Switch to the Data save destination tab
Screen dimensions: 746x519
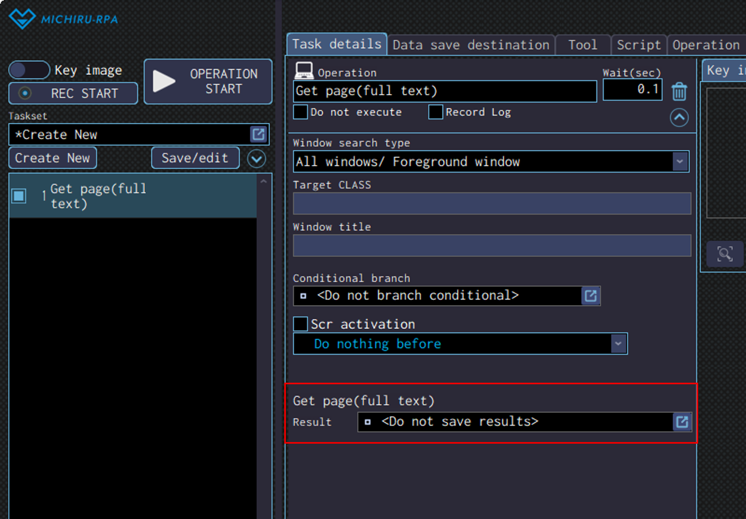[471, 45]
